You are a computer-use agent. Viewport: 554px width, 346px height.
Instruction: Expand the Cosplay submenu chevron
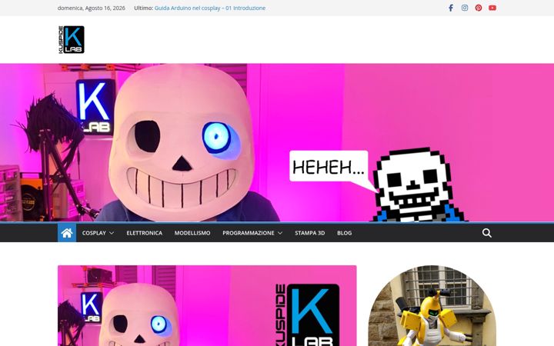tap(112, 233)
